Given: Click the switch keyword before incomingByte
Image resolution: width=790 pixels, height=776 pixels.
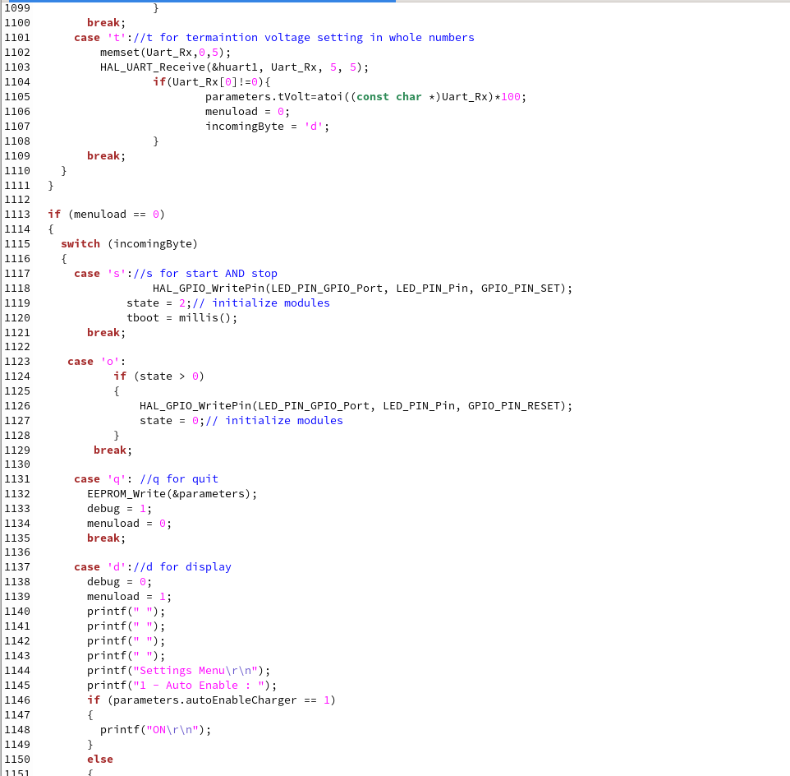Looking at the screenshot, I should (80, 244).
